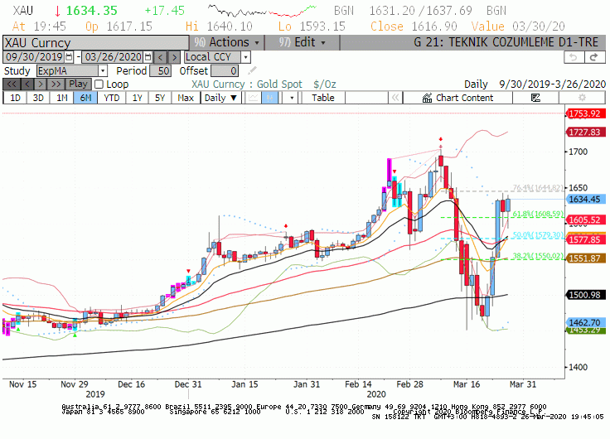Expand the Local CCY currency dropdown
This screenshot has height=439, width=610.
(245, 57)
